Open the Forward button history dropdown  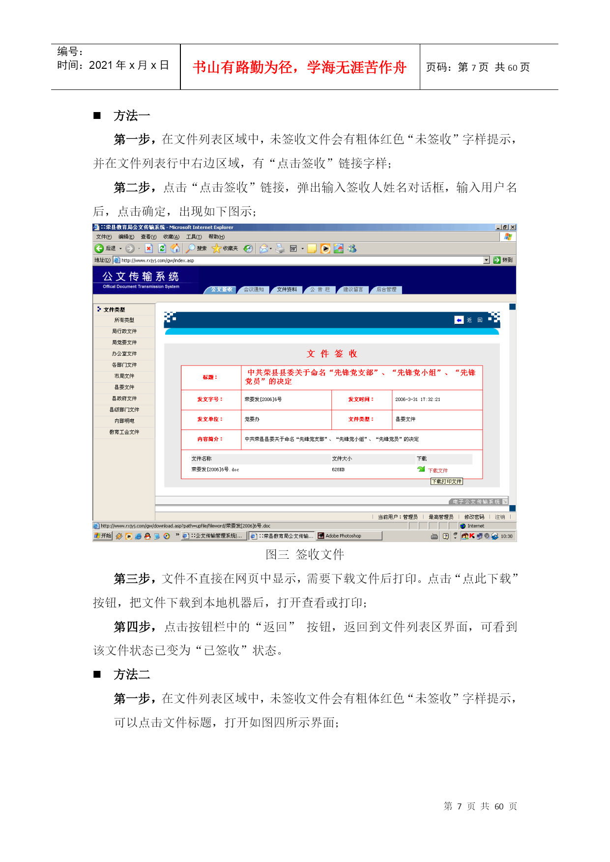point(139,249)
